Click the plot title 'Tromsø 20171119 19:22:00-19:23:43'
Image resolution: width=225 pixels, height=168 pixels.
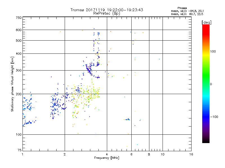point(107,10)
